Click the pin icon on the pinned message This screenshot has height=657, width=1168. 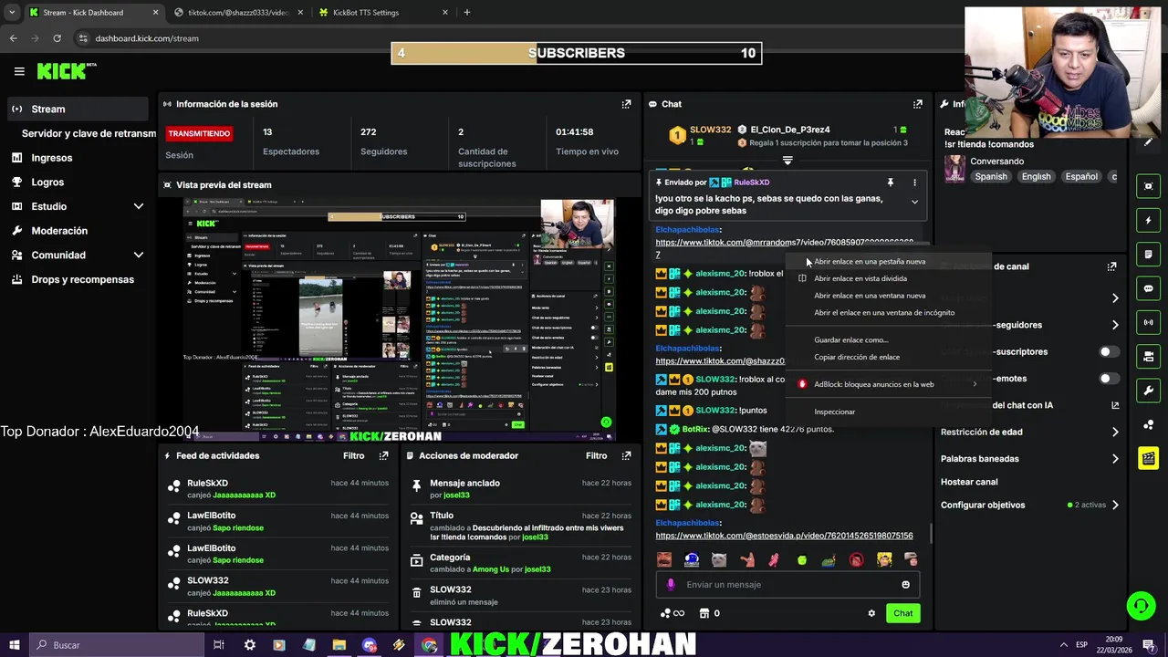(890, 182)
